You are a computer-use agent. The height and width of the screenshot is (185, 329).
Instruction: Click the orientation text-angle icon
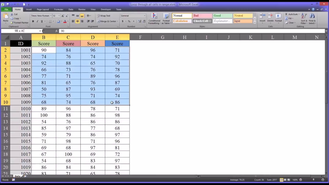pos(88,16)
